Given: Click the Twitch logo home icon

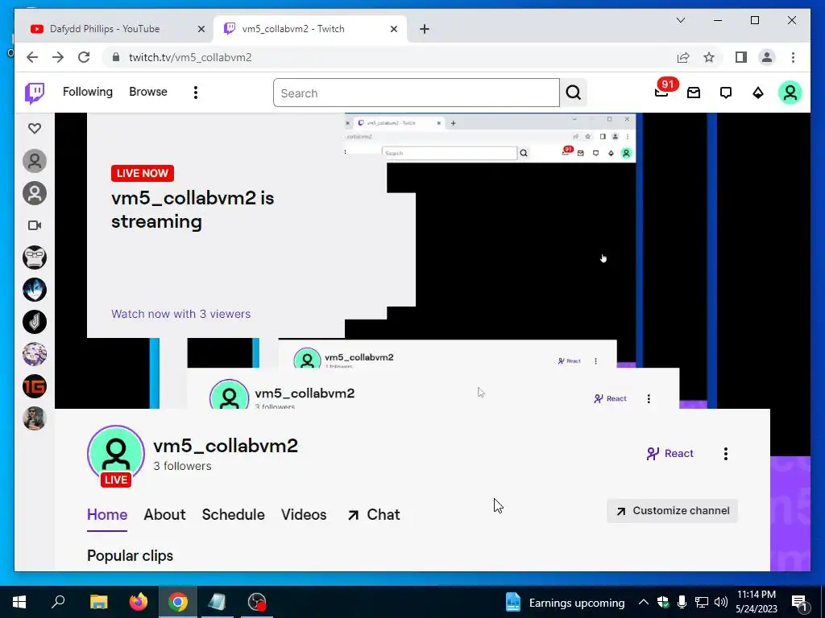Looking at the screenshot, I should tap(35, 93).
